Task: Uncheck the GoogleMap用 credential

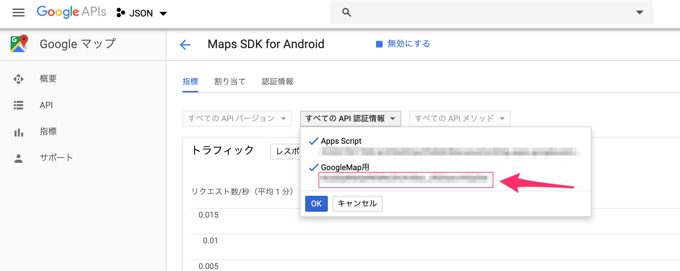Action: tap(314, 168)
